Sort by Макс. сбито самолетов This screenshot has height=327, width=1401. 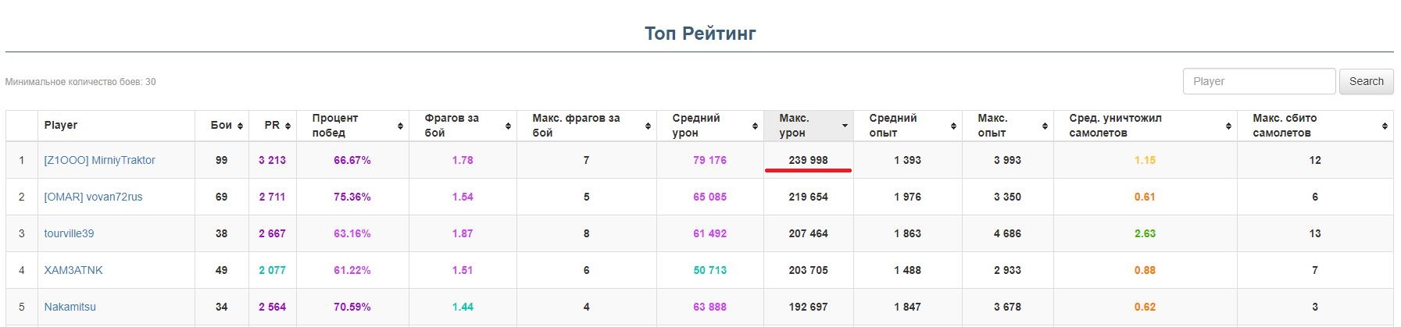[x=1384, y=126]
